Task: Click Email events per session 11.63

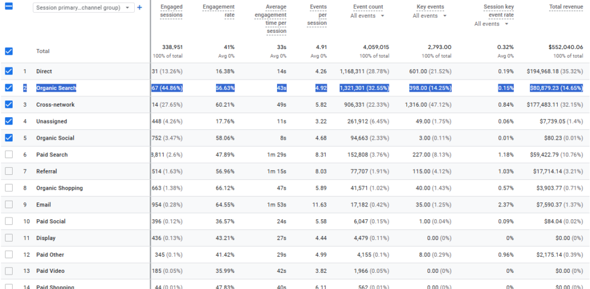Action: point(319,205)
